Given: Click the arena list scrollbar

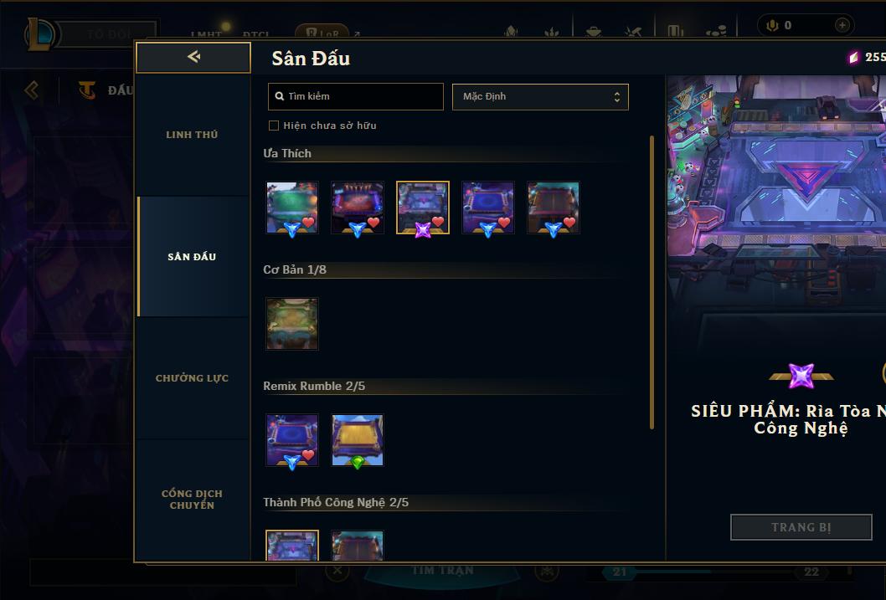Looking at the screenshot, I should [x=652, y=282].
